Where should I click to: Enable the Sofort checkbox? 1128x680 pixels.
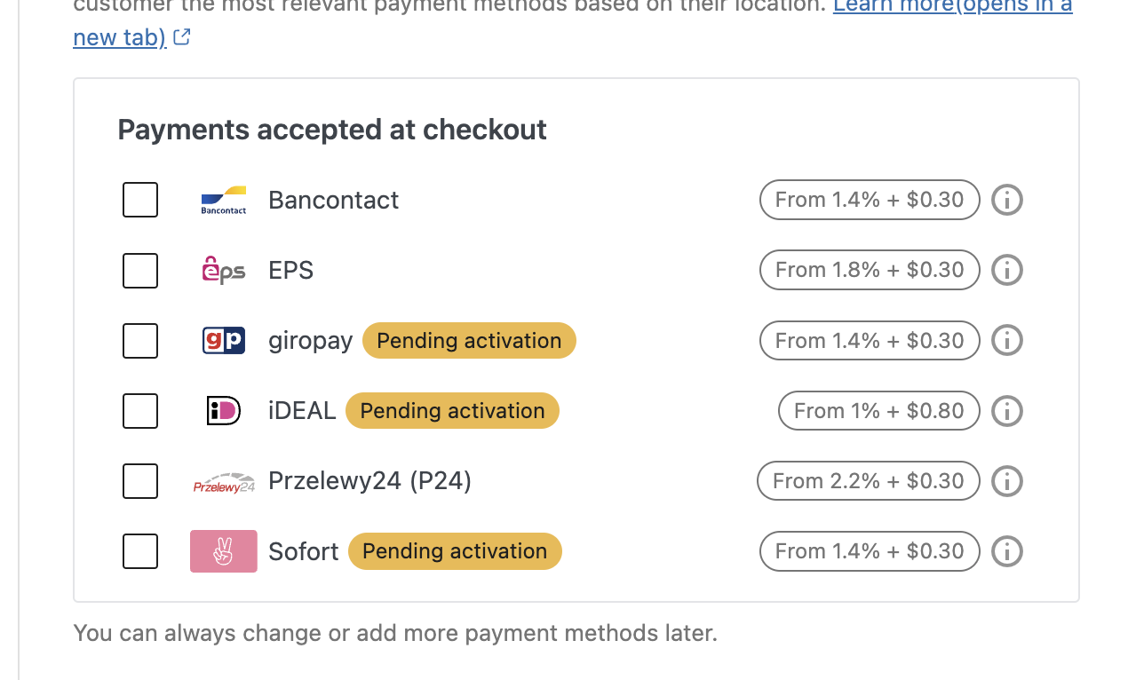(x=139, y=550)
